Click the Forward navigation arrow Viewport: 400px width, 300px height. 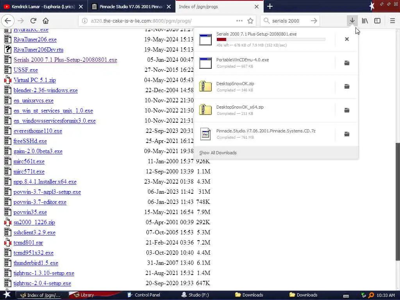click(x=21, y=21)
